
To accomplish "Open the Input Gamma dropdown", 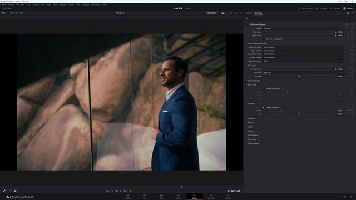I will (303, 51).
